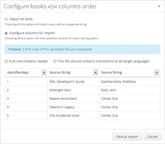Image resolution: width=165 pixels, height=144 pixels.
Task: Click the Save & Import button
Action: 127,137
